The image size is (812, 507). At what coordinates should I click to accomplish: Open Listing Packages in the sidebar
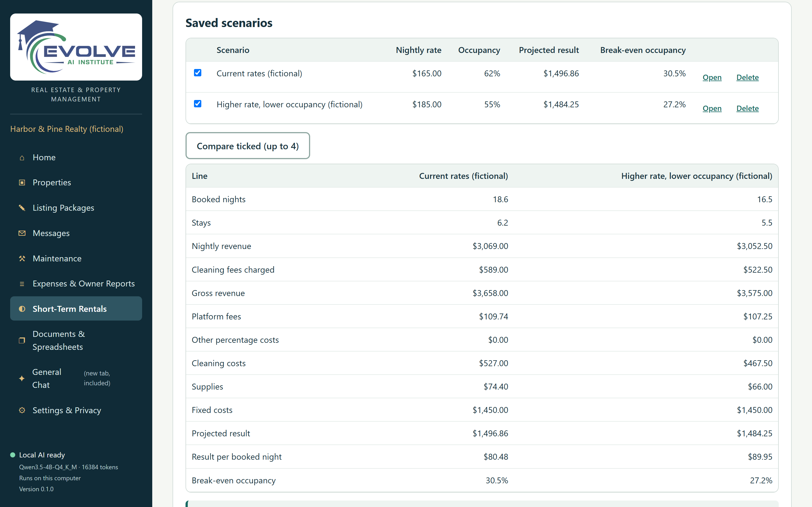[x=76, y=208]
